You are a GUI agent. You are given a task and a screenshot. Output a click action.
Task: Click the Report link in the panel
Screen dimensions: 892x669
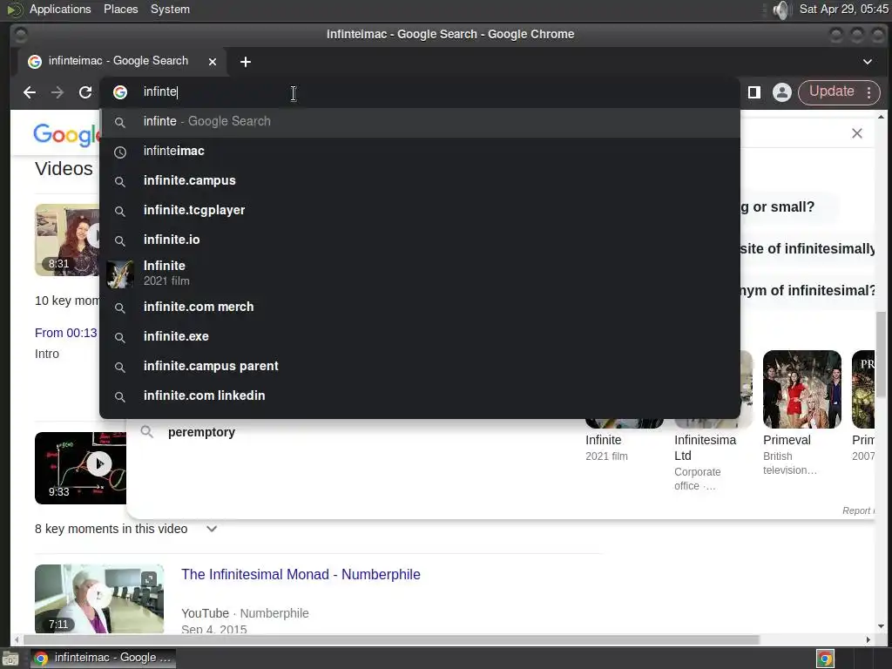click(x=858, y=510)
